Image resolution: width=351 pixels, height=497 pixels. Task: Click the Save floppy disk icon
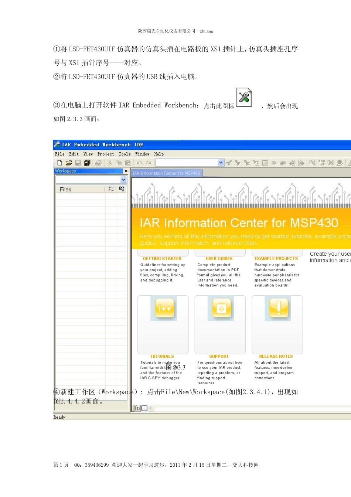tap(78, 163)
